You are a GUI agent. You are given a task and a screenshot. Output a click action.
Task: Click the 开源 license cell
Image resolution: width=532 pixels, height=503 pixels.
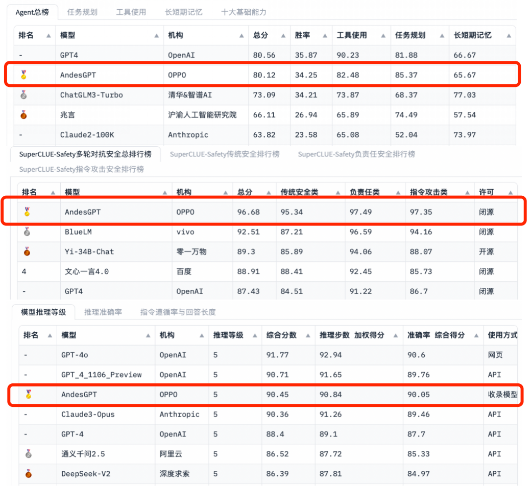[486, 252]
